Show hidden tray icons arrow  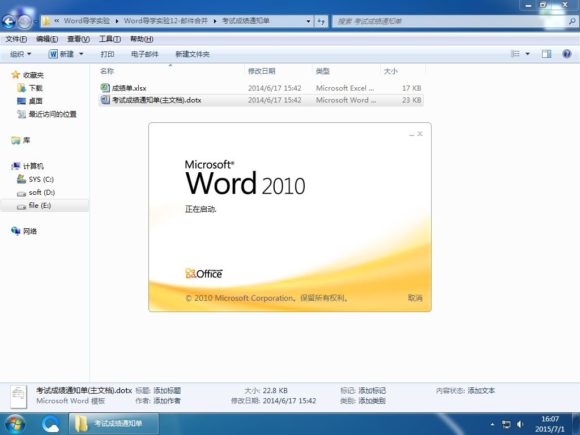492,424
